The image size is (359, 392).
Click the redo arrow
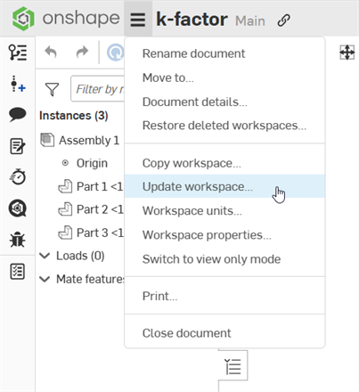point(82,53)
